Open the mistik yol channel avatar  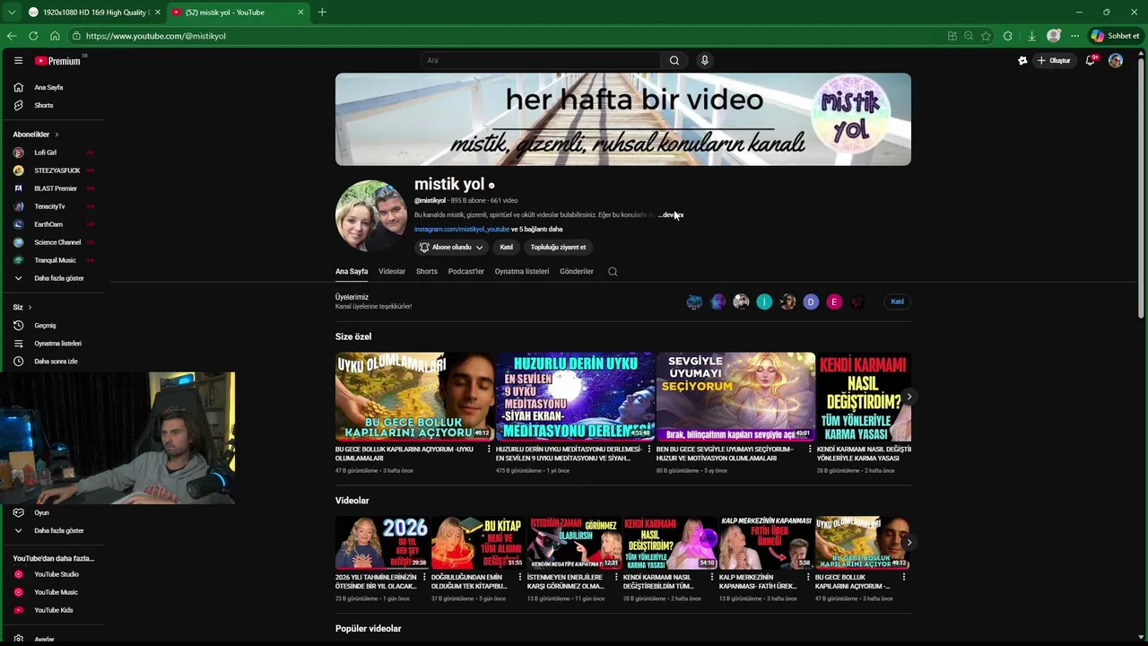[371, 216]
